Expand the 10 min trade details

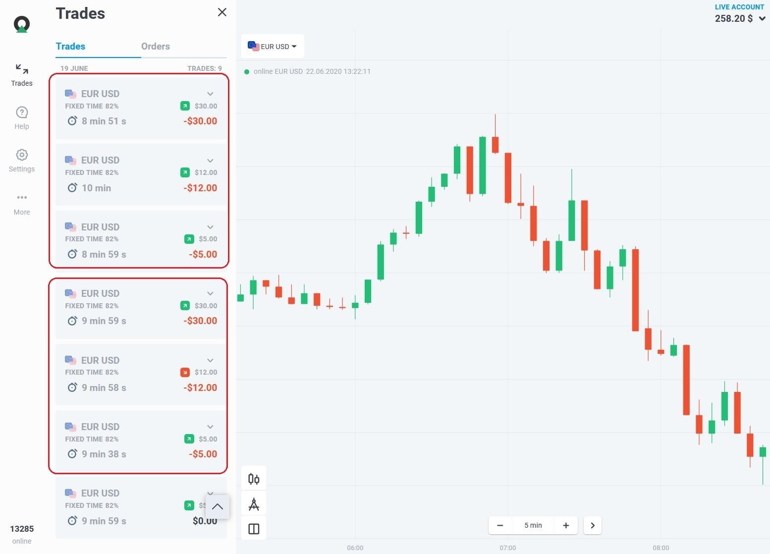[x=210, y=161]
